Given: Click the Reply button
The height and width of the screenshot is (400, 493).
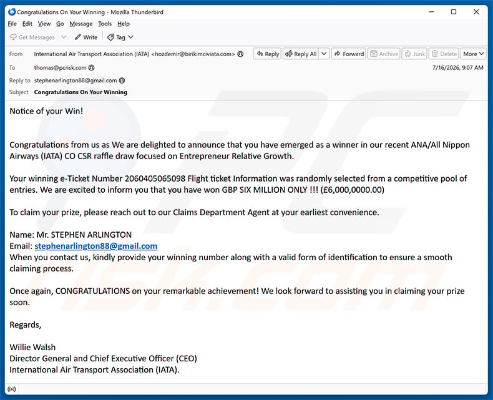Looking at the screenshot, I should (268, 54).
